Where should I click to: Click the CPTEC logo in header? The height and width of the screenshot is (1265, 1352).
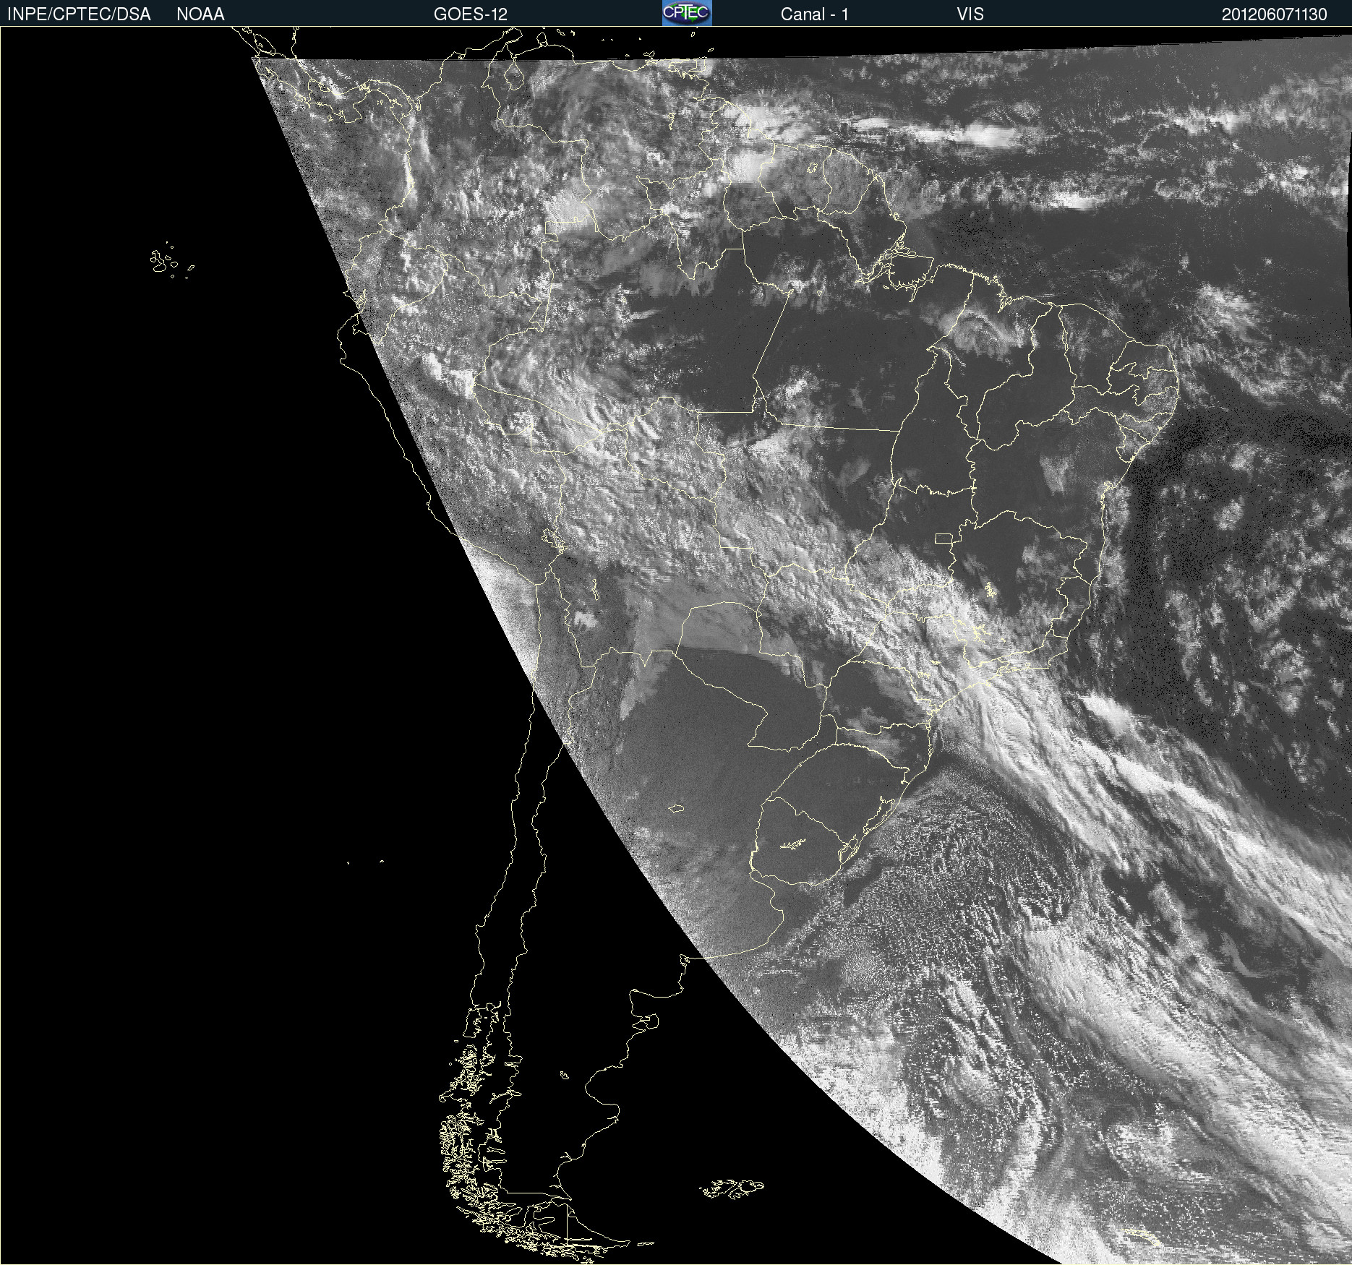687,13
